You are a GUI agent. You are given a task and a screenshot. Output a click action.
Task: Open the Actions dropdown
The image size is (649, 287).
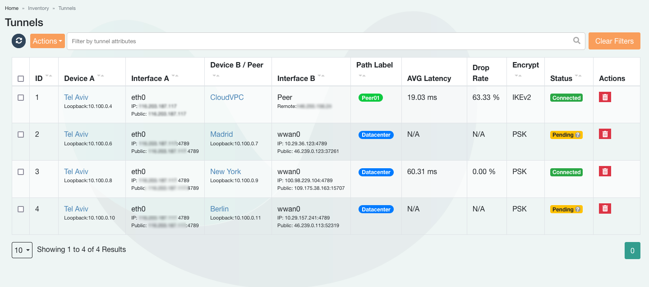click(47, 41)
